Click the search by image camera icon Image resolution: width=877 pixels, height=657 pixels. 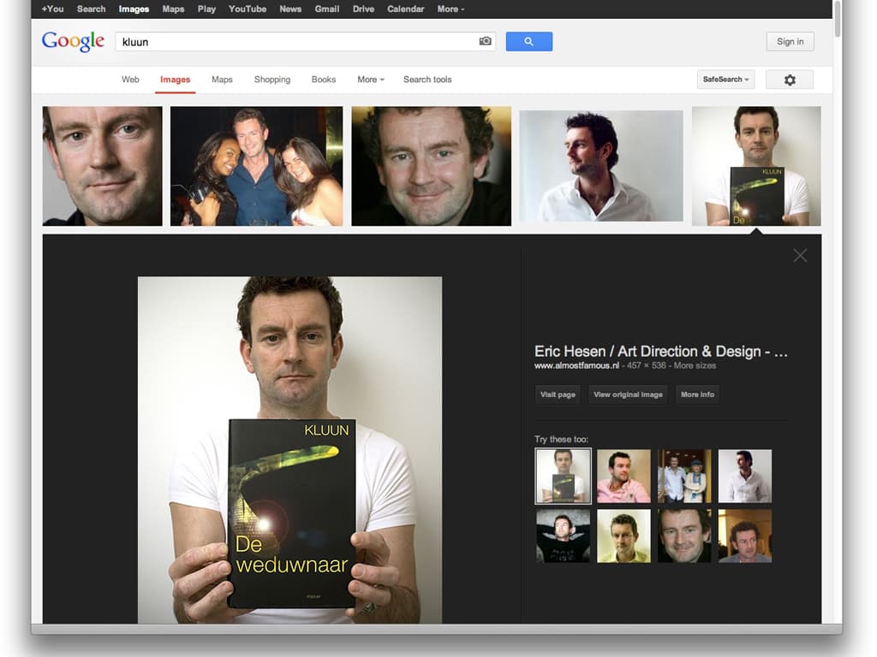pos(485,41)
